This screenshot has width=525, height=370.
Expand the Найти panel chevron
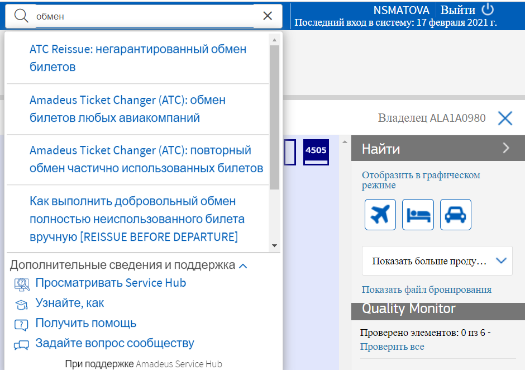506,148
